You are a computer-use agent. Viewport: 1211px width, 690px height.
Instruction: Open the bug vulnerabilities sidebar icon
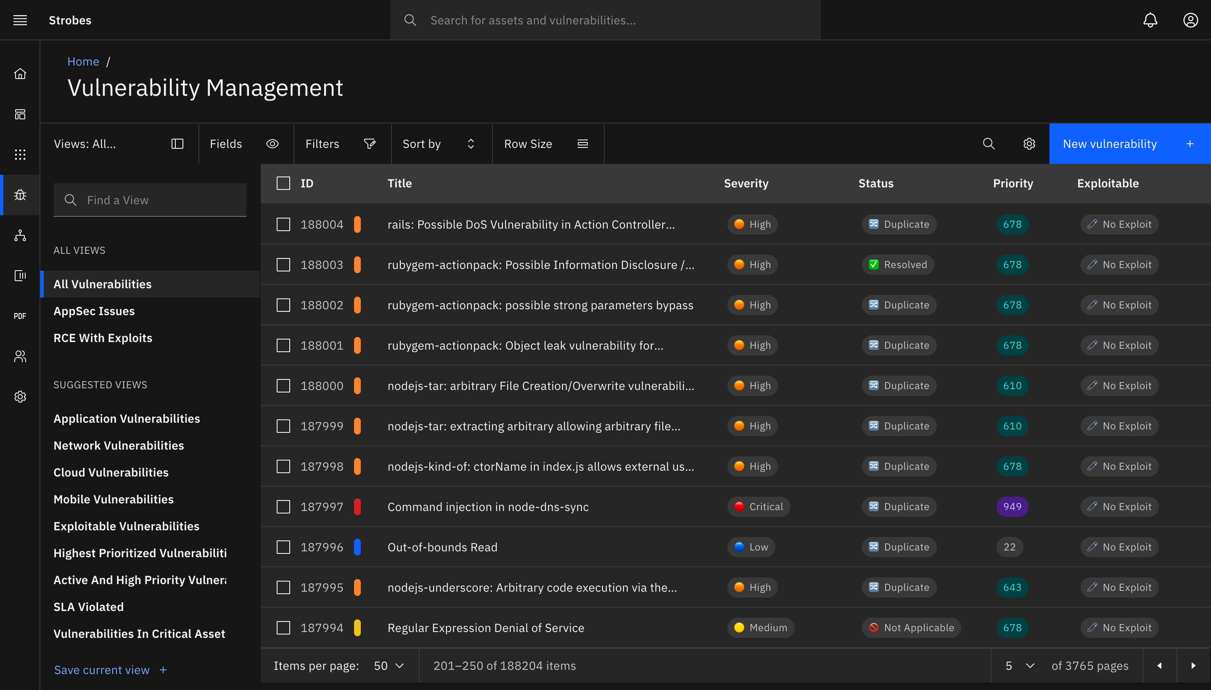pos(20,195)
